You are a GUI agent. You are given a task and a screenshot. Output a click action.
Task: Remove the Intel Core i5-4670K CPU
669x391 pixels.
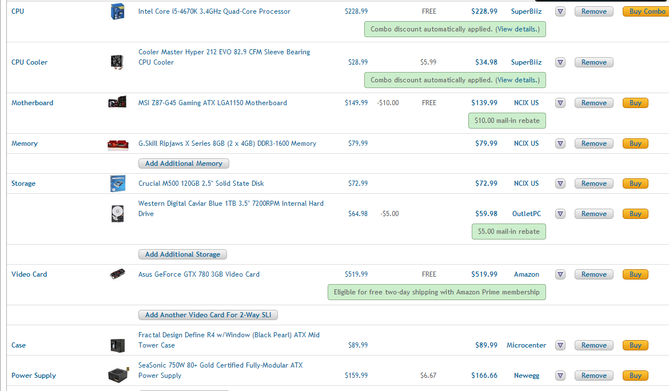click(x=594, y=11)
